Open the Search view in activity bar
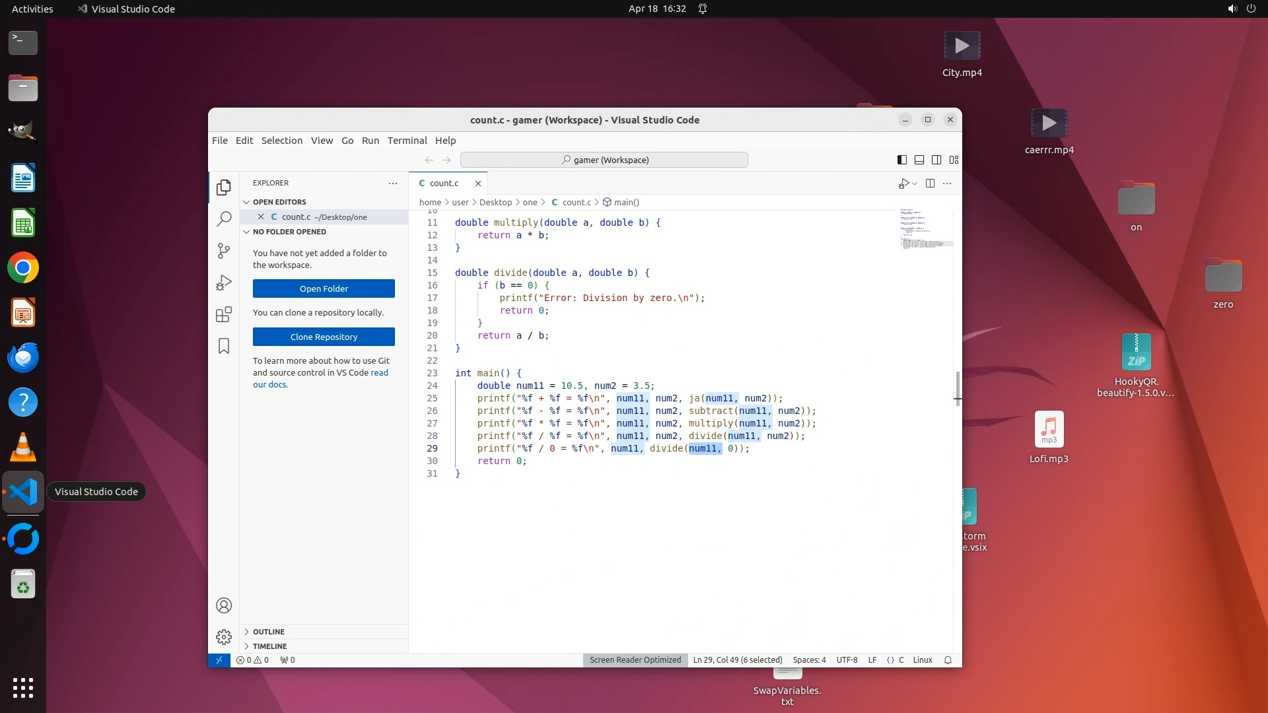The image size is (1268, 713). pyautogui.click(x=224, y=219)
